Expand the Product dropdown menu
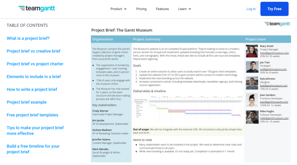 [x=118, y=9]
